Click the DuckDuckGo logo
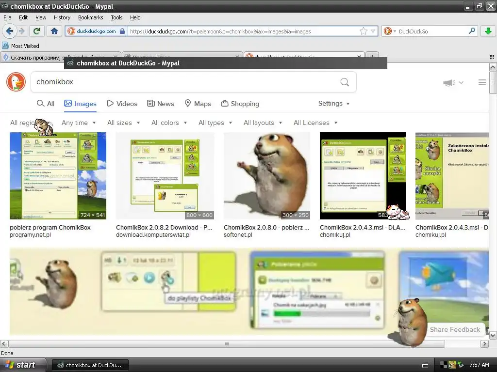497x372 pixels. [x=16, y=82]
